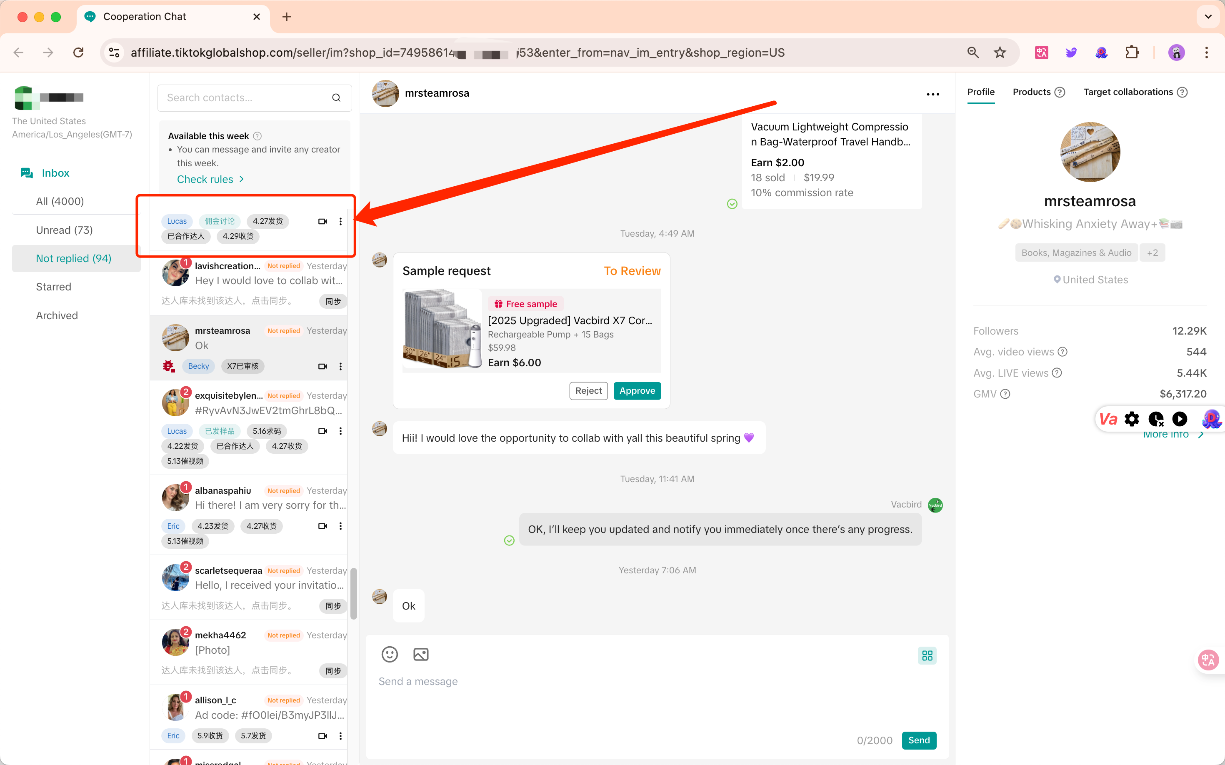Image resolution: width=1225 pixels, height=765 pixels.
Task: Open settings gear in floating extension toolbar
Action: point(1132,419)
